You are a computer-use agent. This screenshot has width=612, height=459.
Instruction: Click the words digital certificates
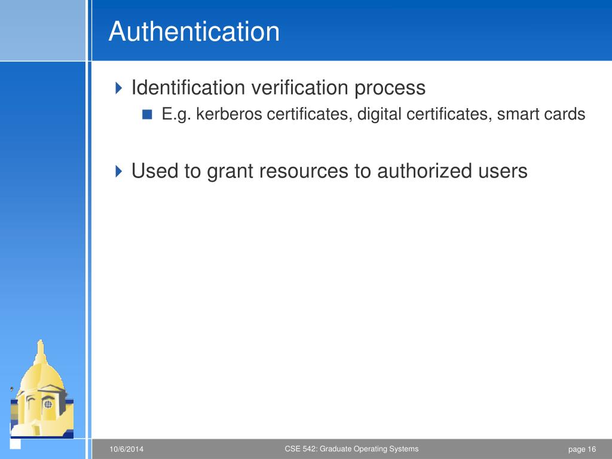point(424,114)
